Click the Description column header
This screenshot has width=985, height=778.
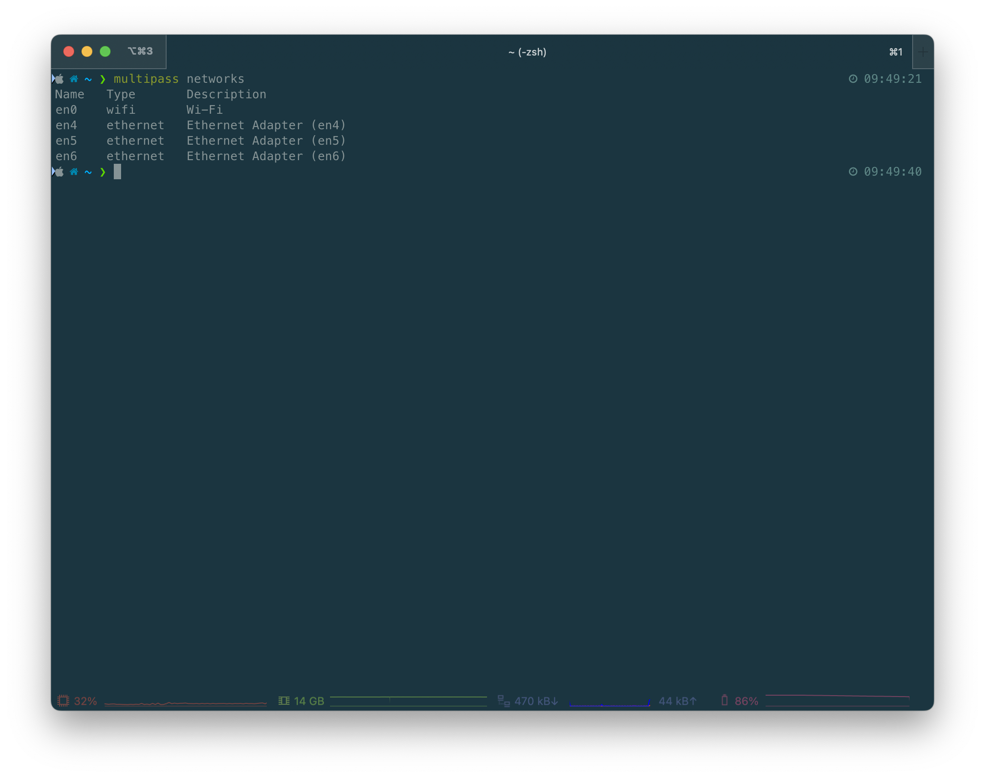[x=226, y=95]
